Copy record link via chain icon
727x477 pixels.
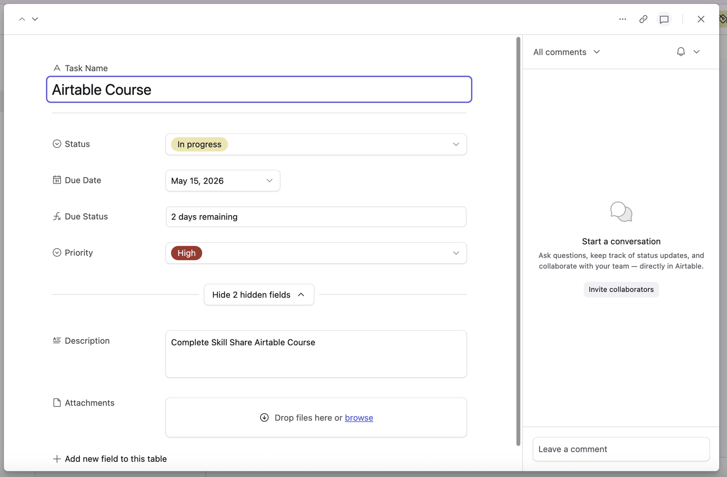pos(643,19)
